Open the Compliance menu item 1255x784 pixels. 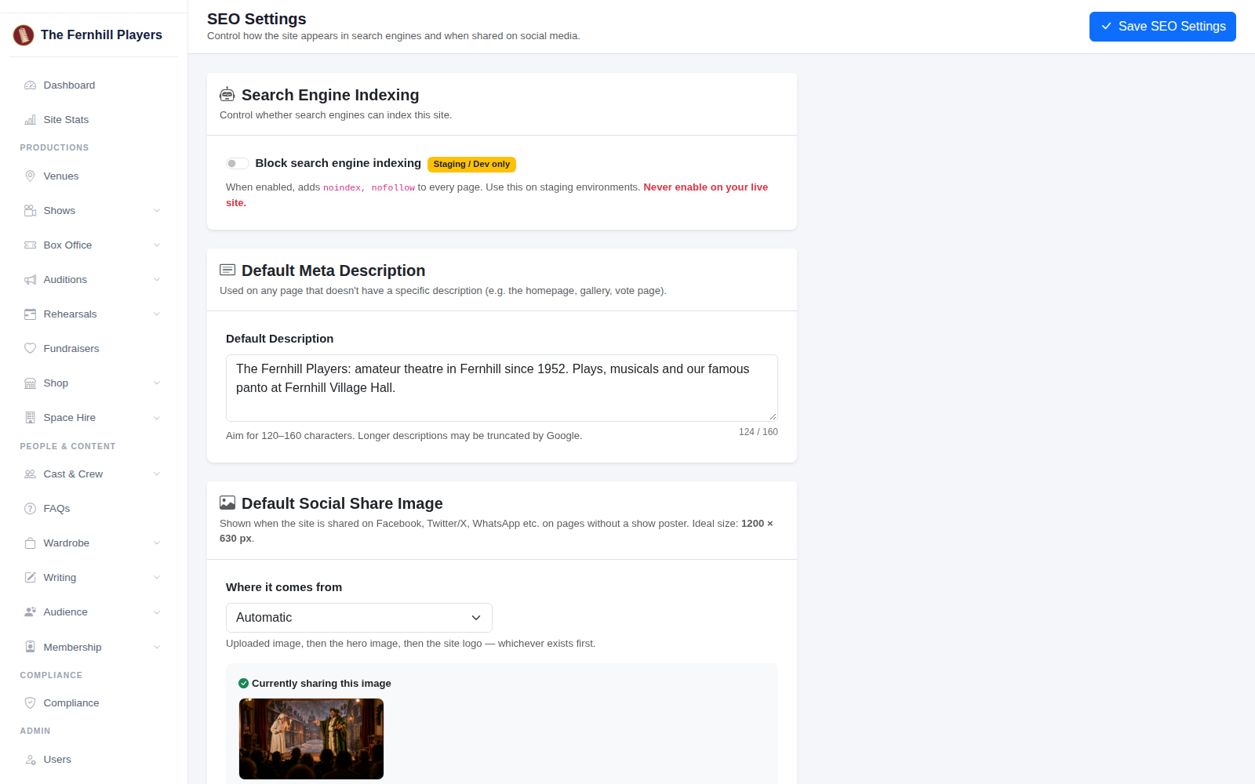[x=94, y=703]
